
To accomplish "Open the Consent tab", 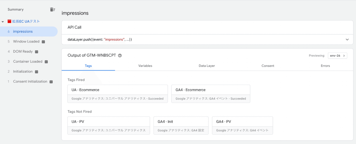I will [x=268, y=66].
